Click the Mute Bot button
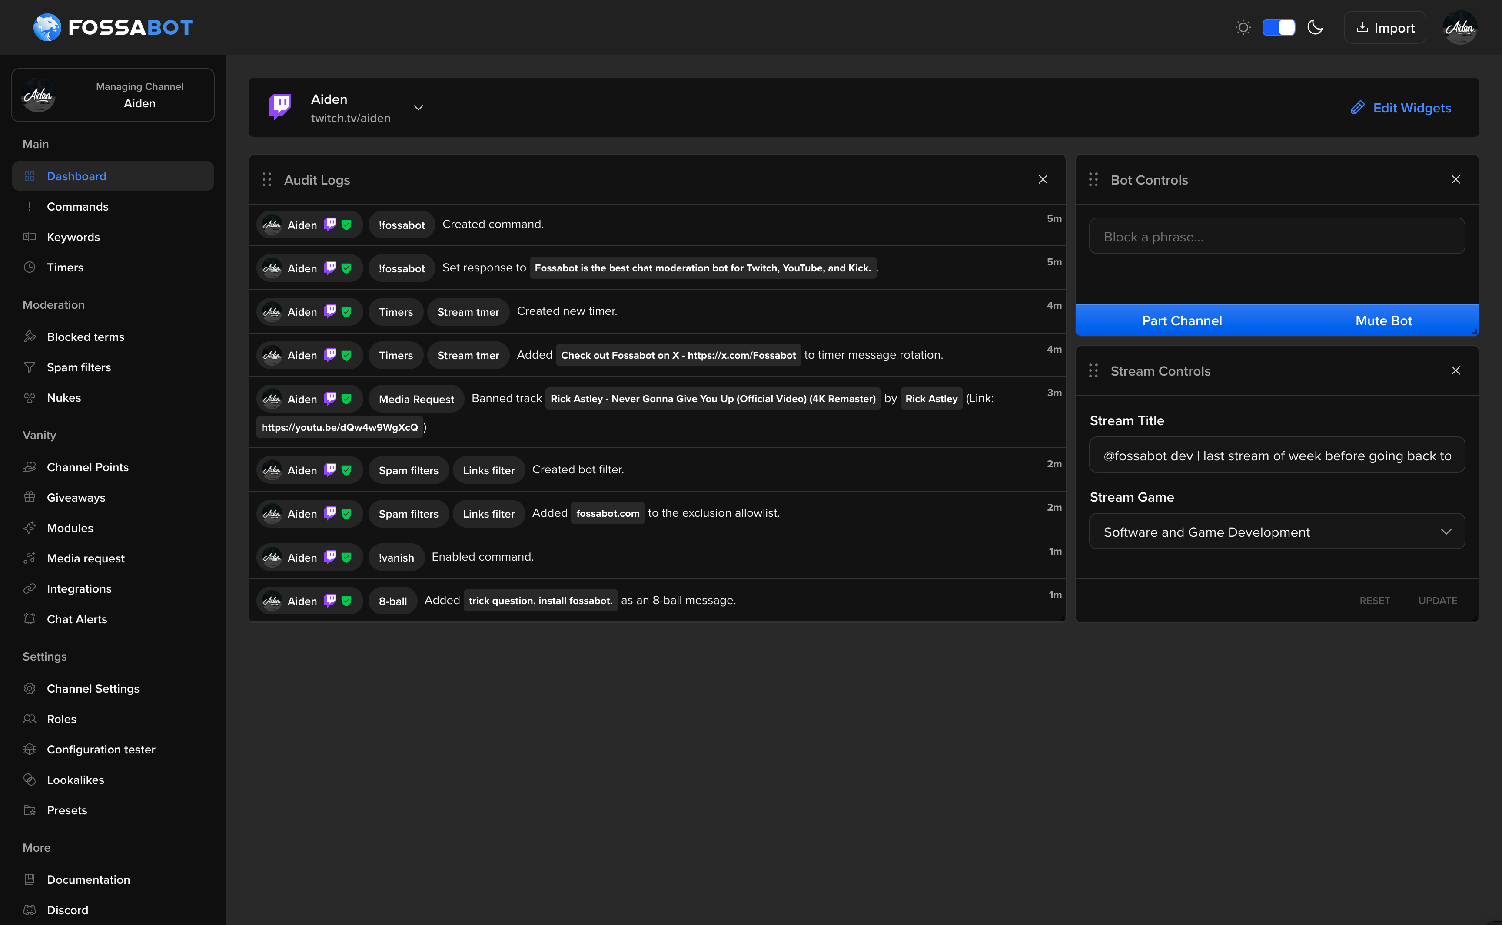Viewport: 1502px width, 925px height. [x=1383, y=320]
